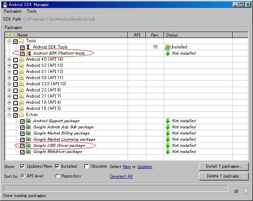
Task: Select the Google Webdriver package row
Action: [x=126, y=151]
